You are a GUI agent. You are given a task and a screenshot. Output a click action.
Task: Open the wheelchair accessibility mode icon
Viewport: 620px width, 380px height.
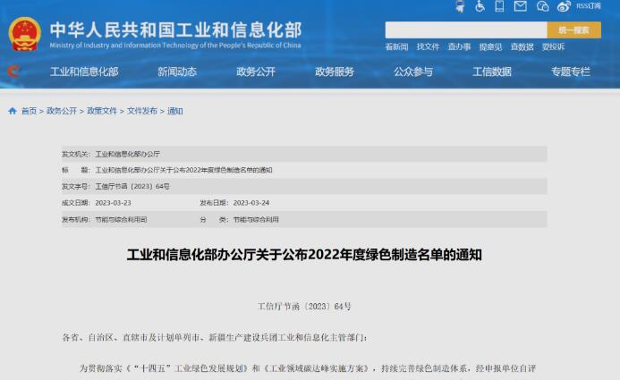click(480, 7)
